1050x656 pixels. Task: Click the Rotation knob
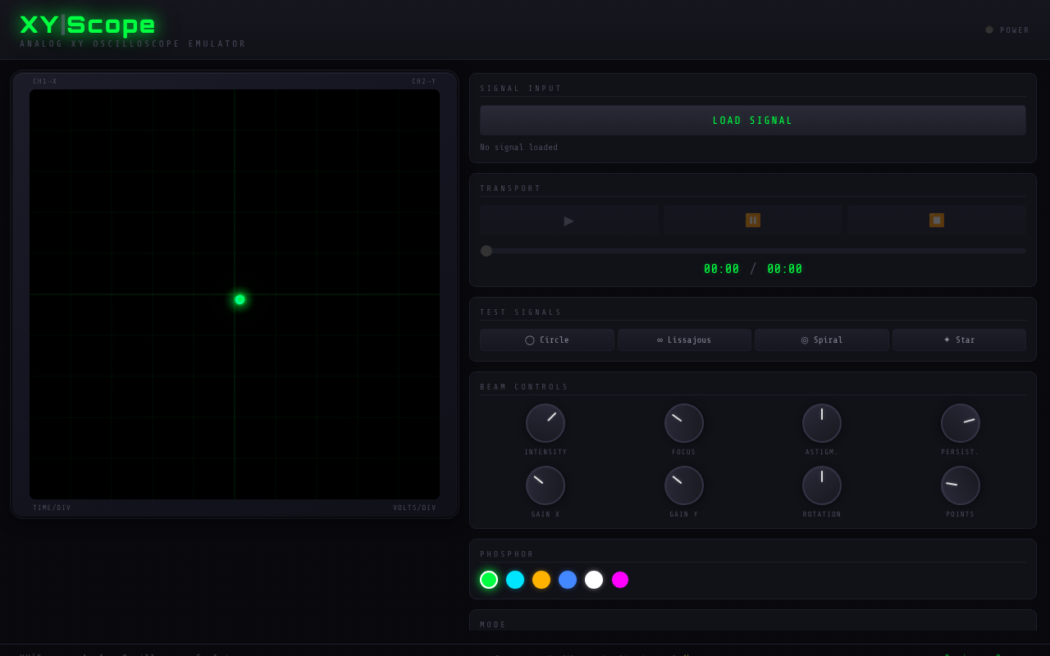(x=822, y=485)
